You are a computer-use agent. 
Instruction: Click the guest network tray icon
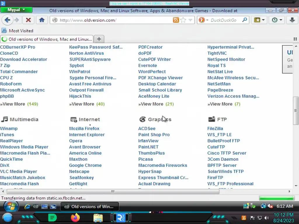263,206
